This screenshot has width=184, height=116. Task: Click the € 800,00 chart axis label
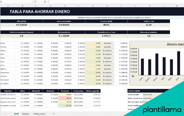click(x=134, y=48)
